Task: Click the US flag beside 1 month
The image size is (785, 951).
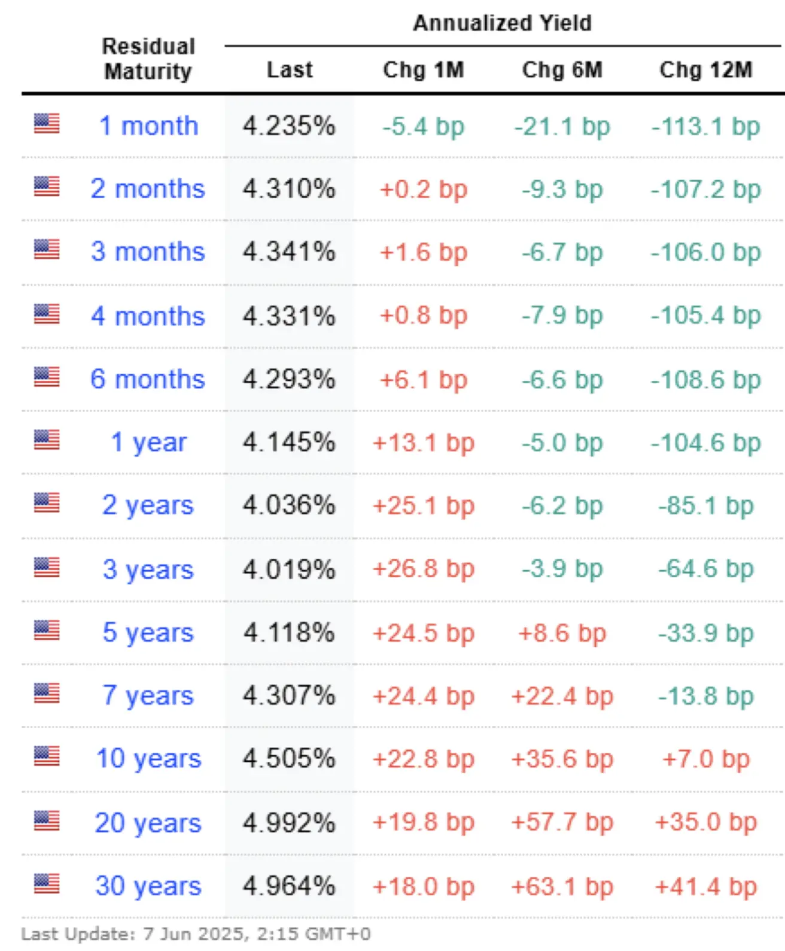Action: 47,123
